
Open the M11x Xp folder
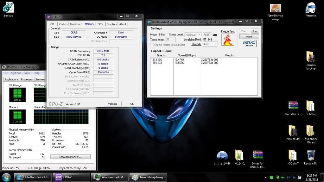240,157
